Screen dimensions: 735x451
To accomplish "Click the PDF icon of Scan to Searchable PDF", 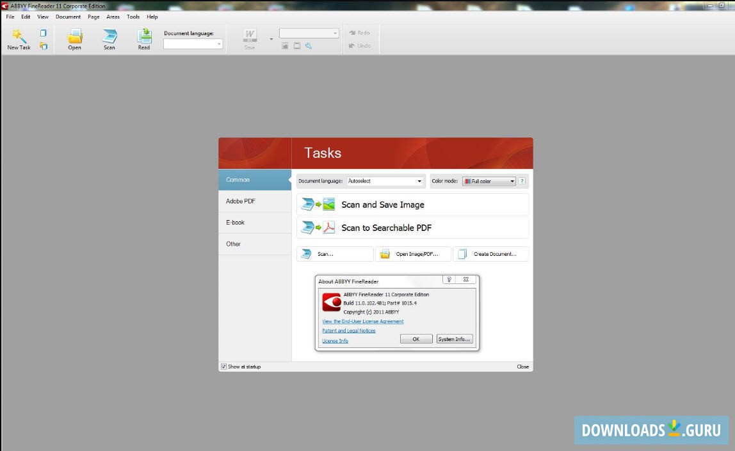I will 329,228.
